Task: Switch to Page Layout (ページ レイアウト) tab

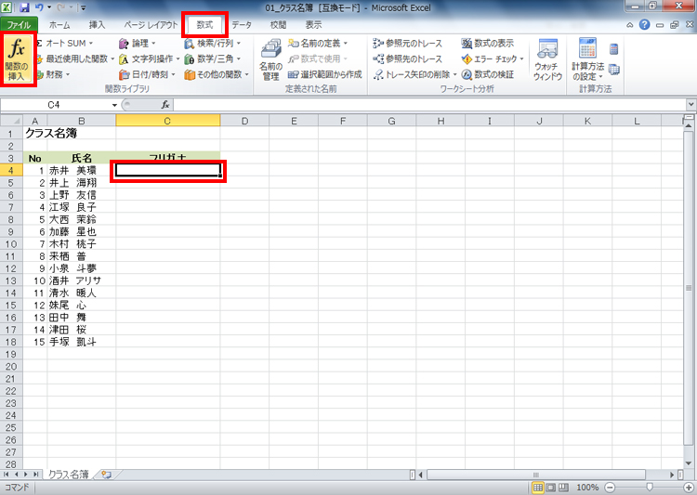Action: (151, 25)
